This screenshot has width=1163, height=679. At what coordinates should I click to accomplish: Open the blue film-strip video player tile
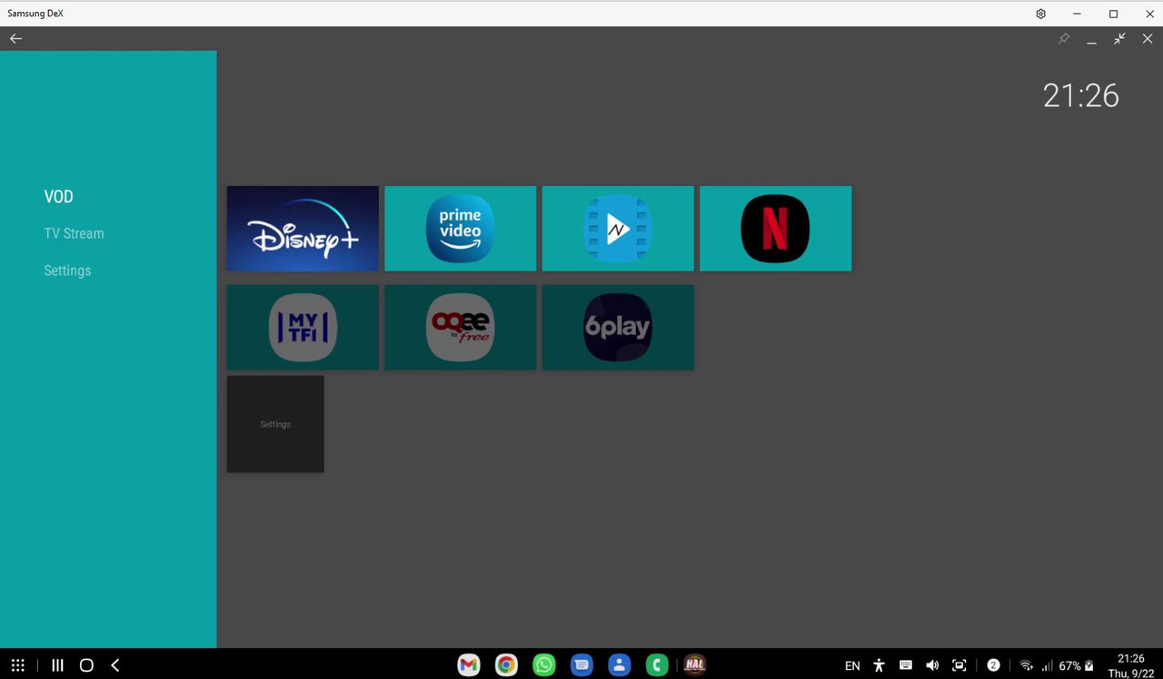(x=618, y=229)
